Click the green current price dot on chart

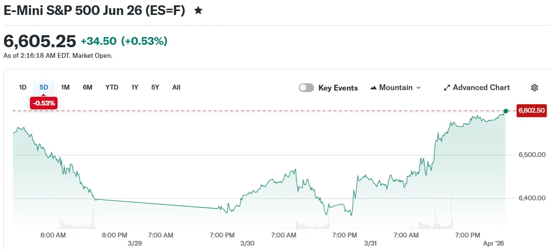[506, 111]
